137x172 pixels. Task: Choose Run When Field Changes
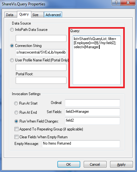tap(16, 121)
